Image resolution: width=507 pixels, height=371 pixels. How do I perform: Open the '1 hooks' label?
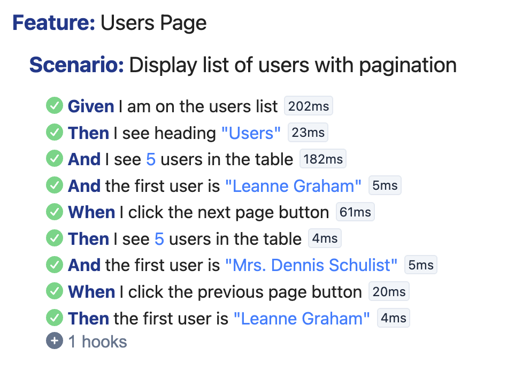(x=98, y=342)
